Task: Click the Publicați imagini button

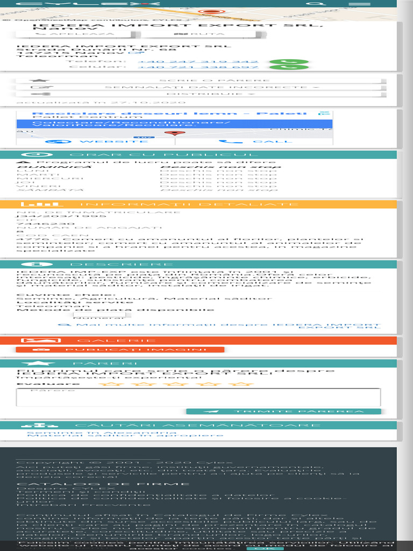Action: coord(120,350)
